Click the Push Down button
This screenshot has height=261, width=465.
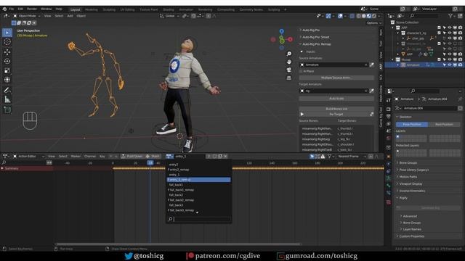(x=132, y=157)
